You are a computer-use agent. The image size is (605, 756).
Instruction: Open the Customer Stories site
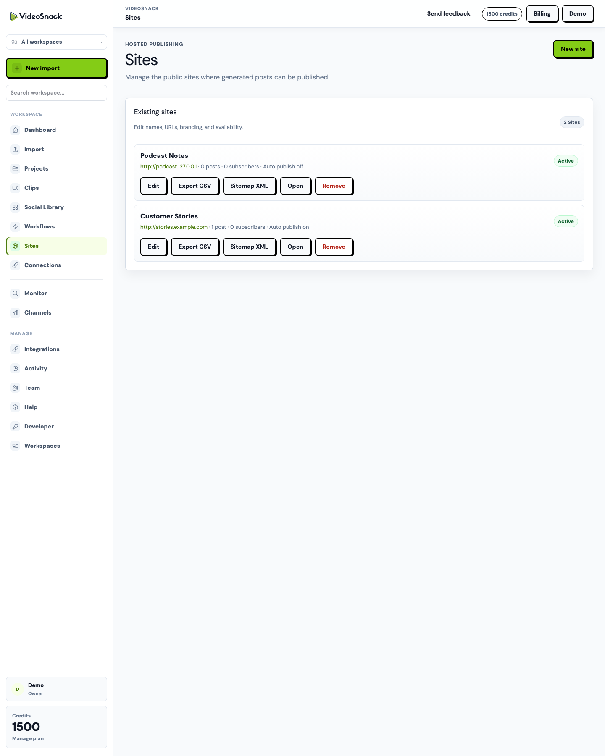click(295, 247)
